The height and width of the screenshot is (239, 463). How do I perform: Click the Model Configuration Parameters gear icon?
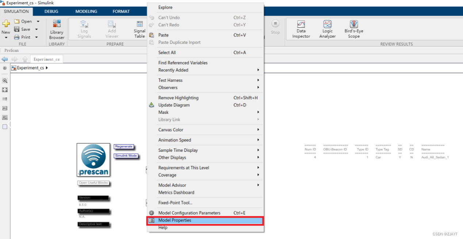click(x=152, y=213)
